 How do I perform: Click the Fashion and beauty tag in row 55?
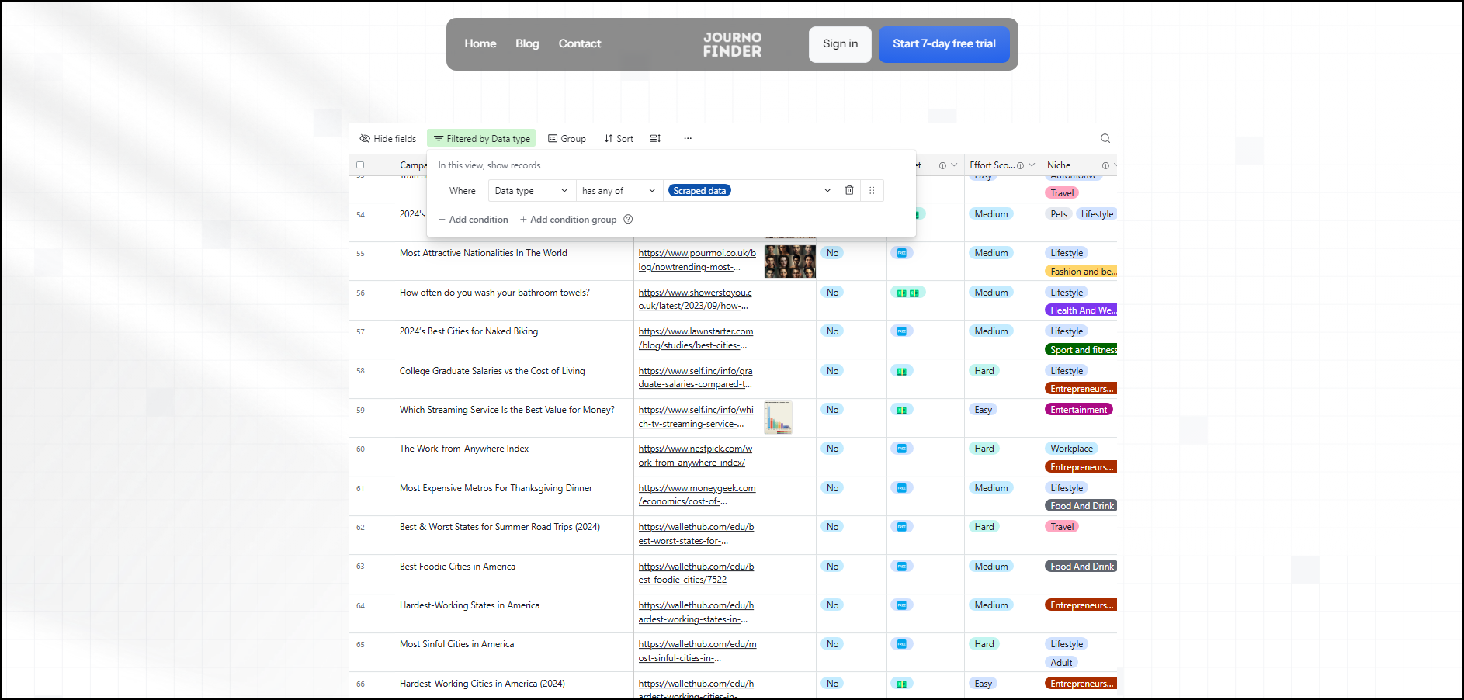tap(1081, 272)
